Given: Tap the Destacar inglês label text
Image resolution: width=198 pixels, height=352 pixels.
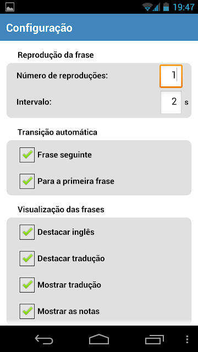Looking at the screenshot, I should click(x=66, y=232).
